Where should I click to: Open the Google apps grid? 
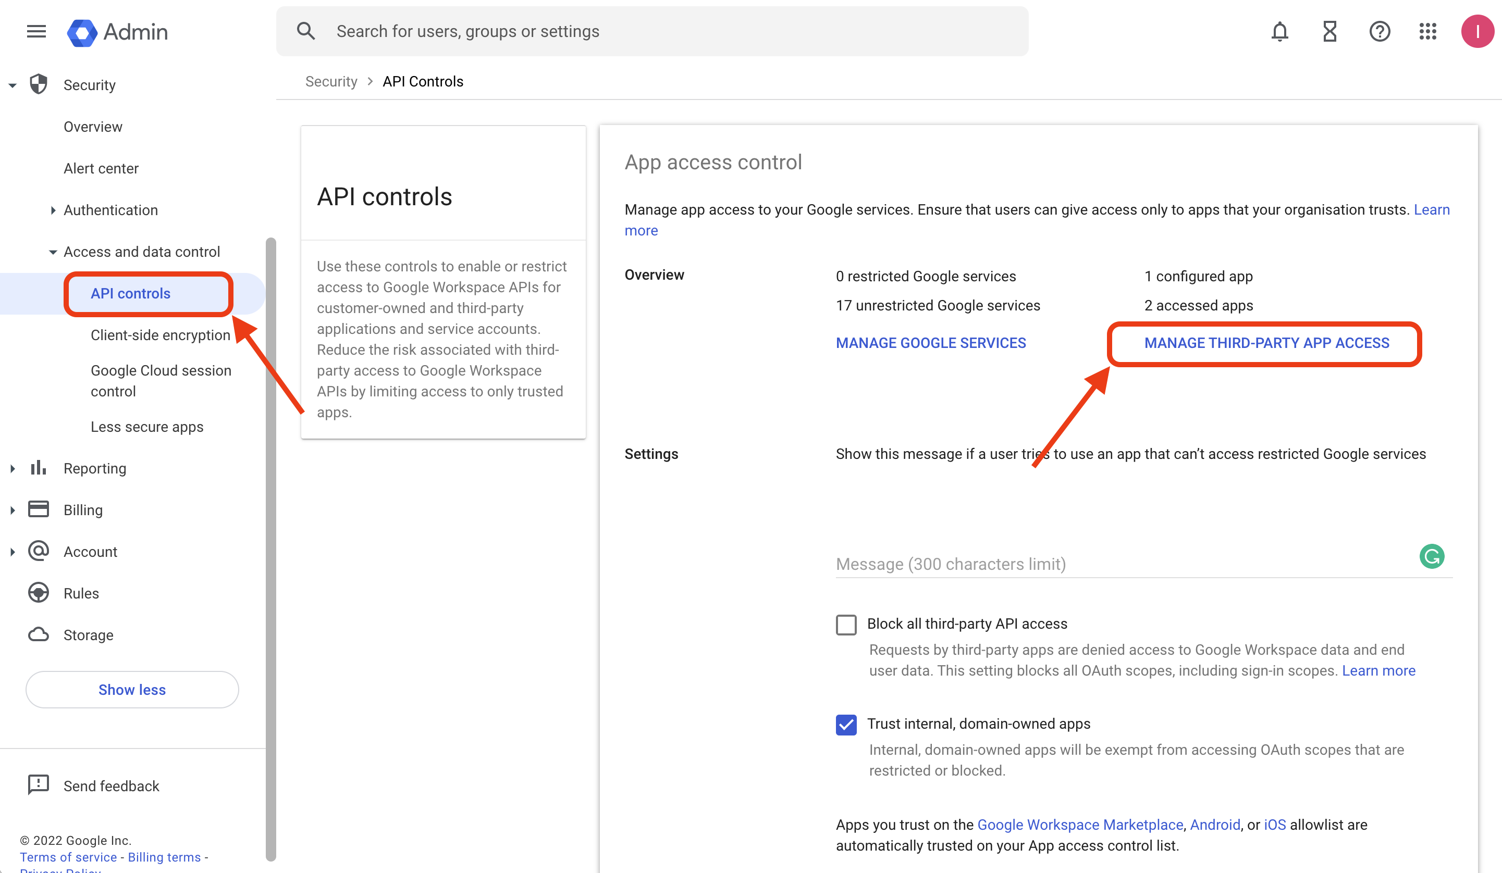[1428, 32]
